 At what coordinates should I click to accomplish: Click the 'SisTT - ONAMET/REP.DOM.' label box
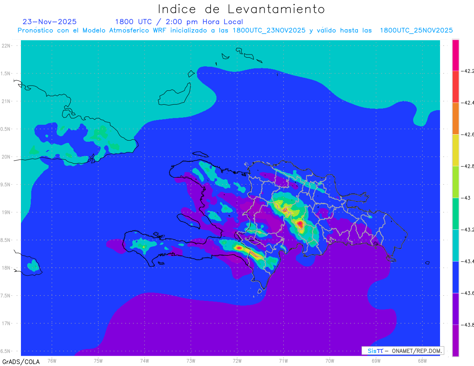click(x=403, y=351)
